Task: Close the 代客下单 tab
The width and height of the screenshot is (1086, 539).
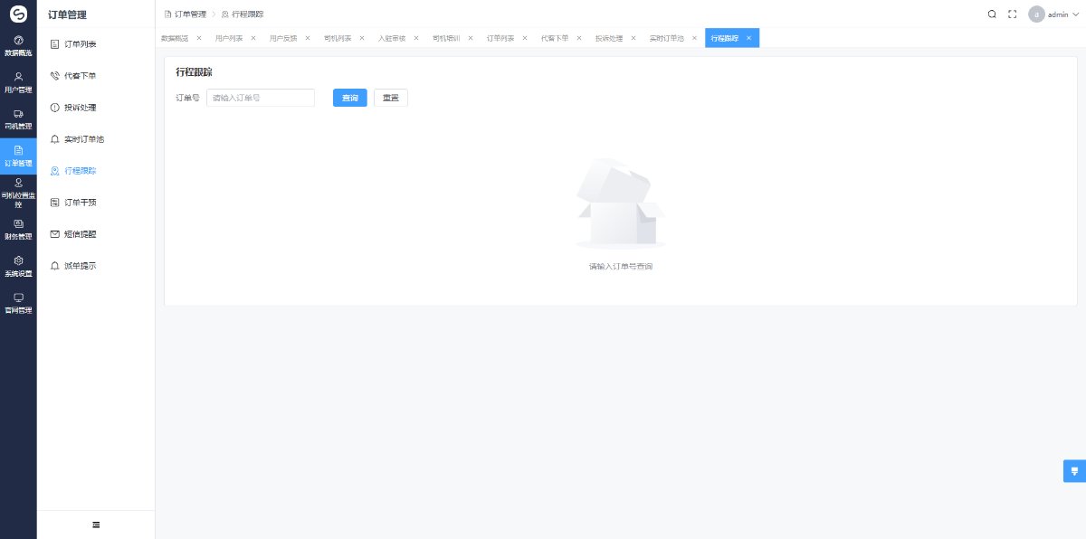Action: [579, 38]
